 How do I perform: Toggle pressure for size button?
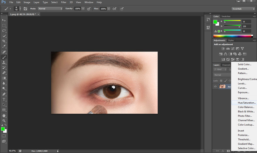122,9
